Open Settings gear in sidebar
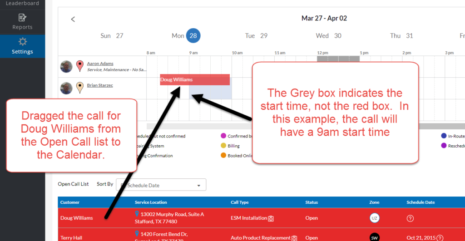This screenshot has height=241, width=465. coord(22,42)
